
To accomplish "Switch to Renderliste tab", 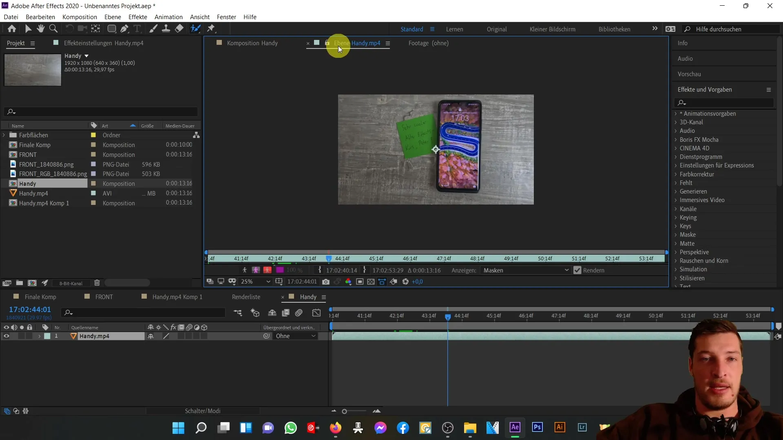I will coord(246,297).
